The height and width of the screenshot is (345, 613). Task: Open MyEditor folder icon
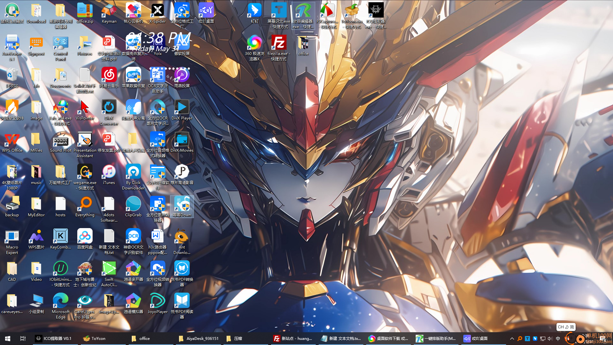point(36,207)
